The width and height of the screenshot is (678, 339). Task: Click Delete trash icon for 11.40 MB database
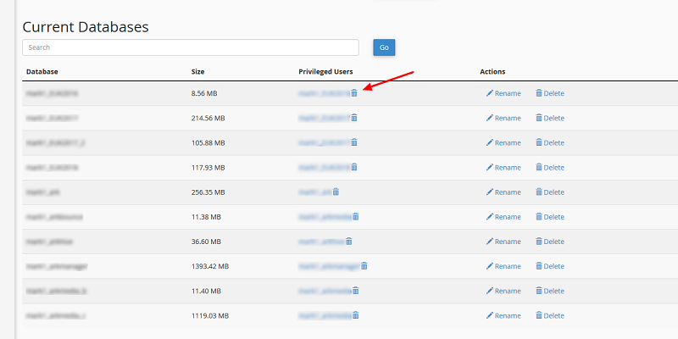(539, 291)
